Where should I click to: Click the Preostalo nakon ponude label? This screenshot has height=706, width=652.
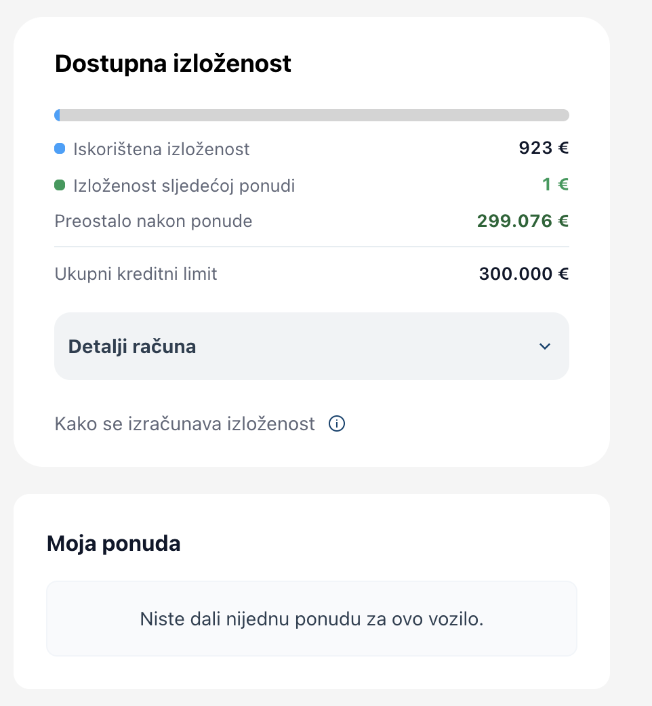[154, 221]
